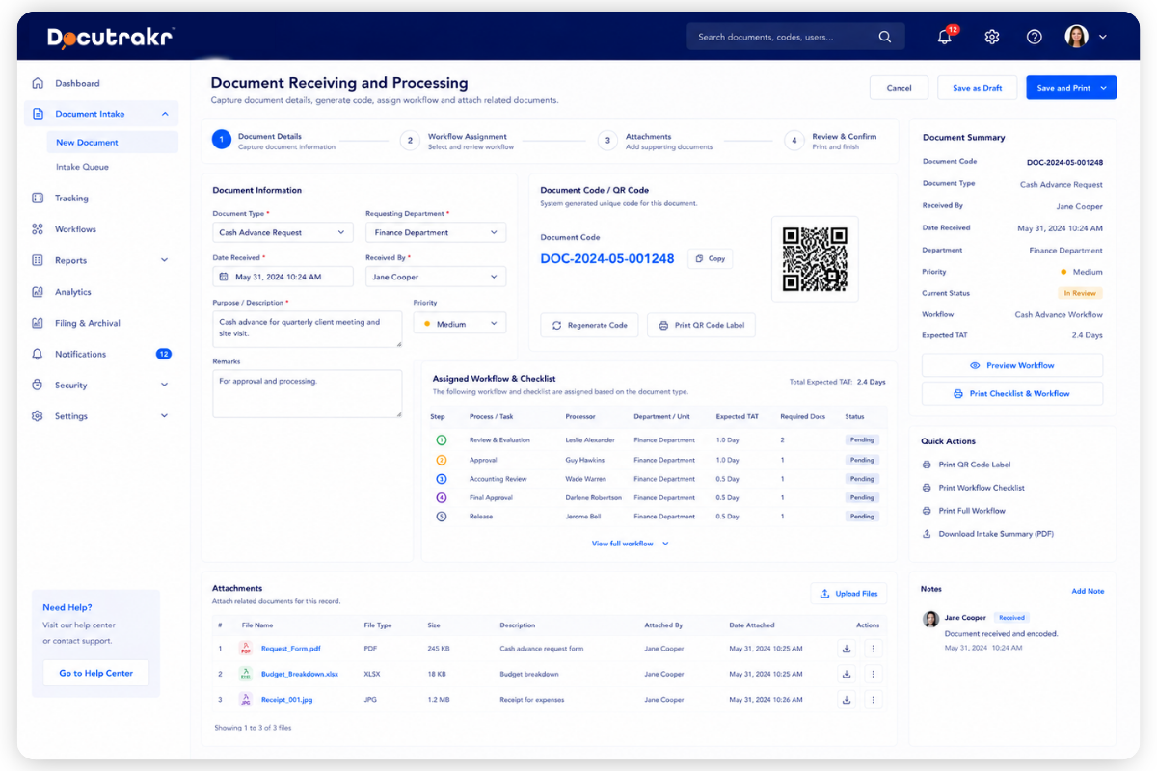Image resolution: width=1157 pixels, height=771 pixels.
Task: Copy the document code
Action: 711,258
